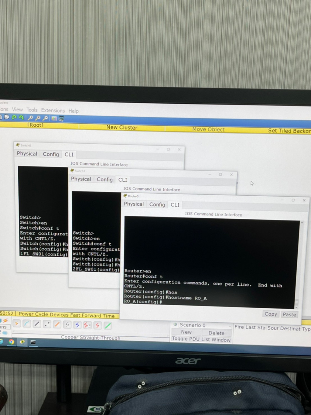Click the [Root] navigation label
The image size is (311, 415).
[36, 125]
